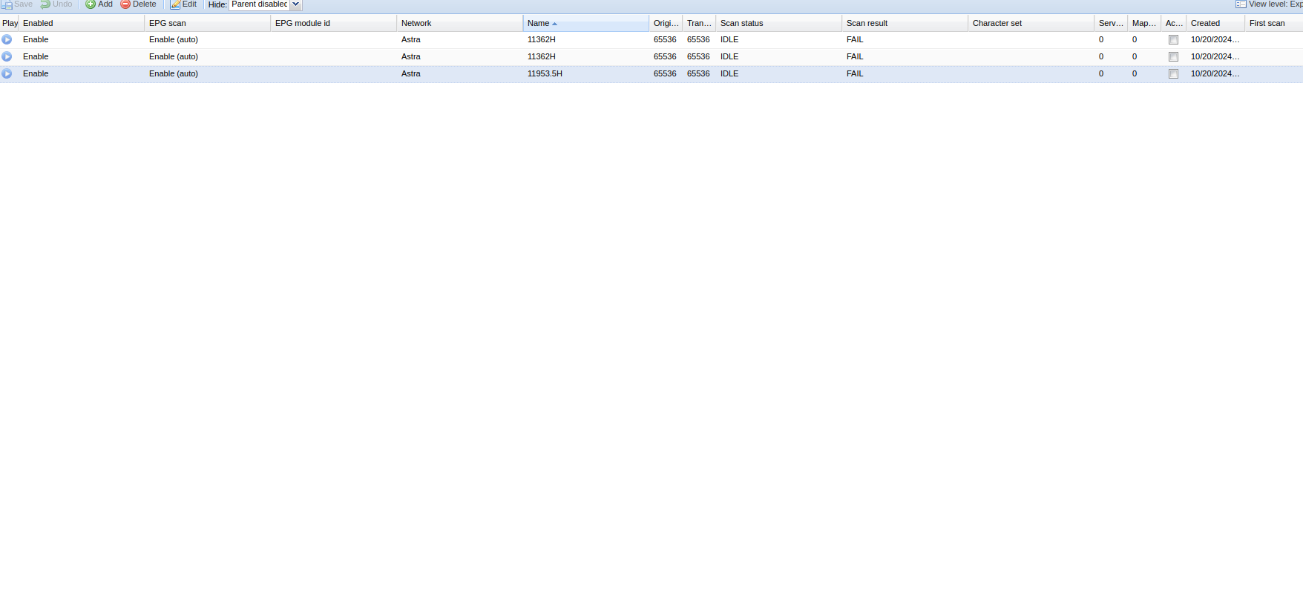The width and height of the screenshot is (1303, 597).
Task: Click Astra network in 11953.5H row
Action: pos(460,73)
